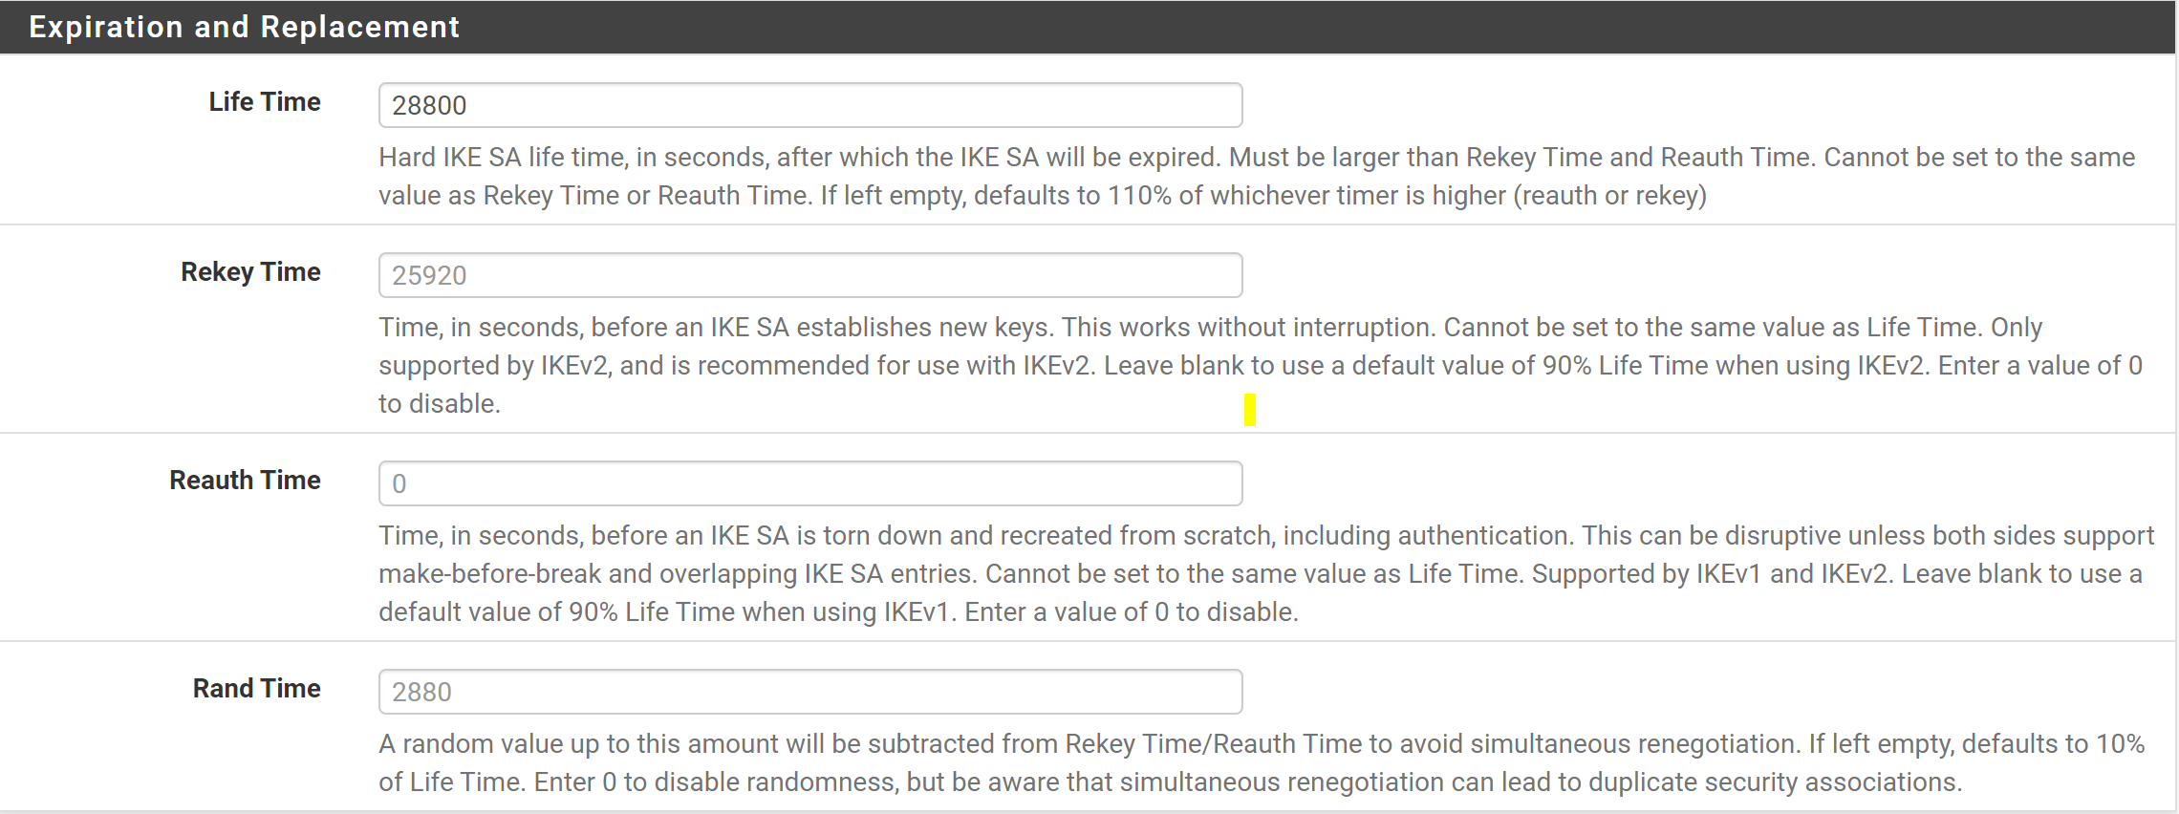Viewport: 2179px width, 814px height.
Task: Click the "Expiration and Replacement" section header
Action: (244, 27)
